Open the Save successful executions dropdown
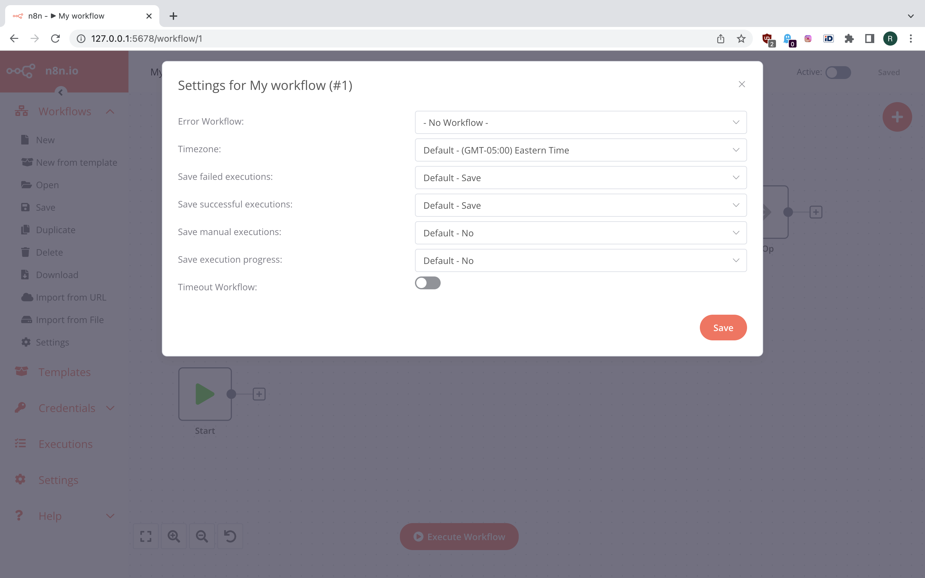 coord(581,205)
